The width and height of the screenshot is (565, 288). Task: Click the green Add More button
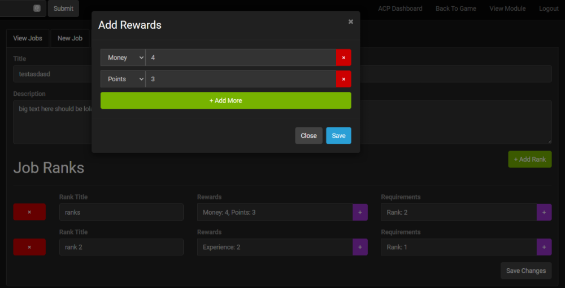(225, 100)
